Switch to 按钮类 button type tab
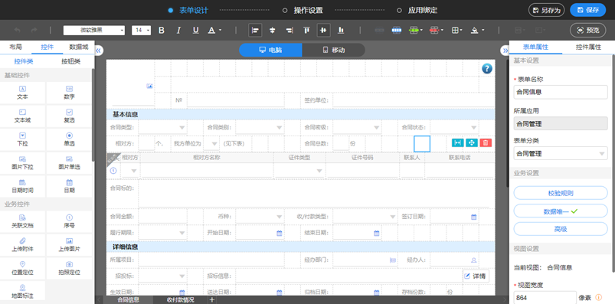 point(70,61)
